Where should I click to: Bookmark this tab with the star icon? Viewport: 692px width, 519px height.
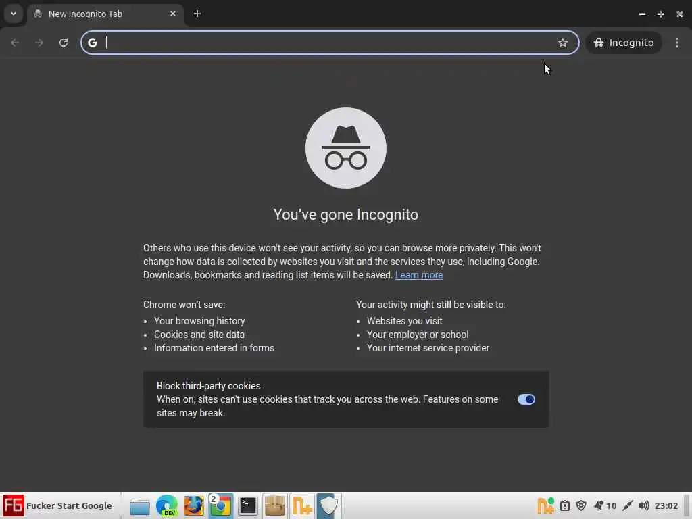(563, 43)
